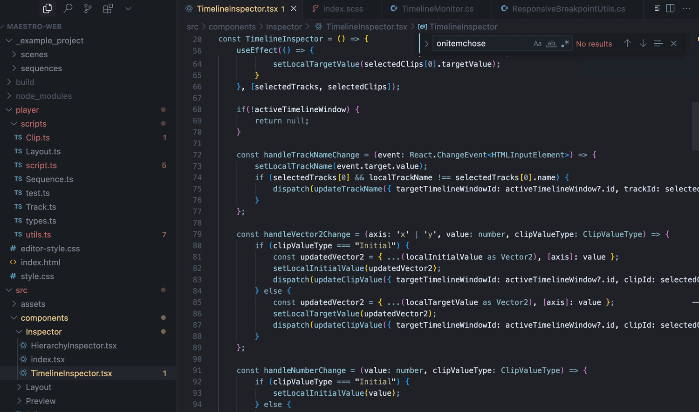Click Inspector in the breadcrumb

click(284, 27)
